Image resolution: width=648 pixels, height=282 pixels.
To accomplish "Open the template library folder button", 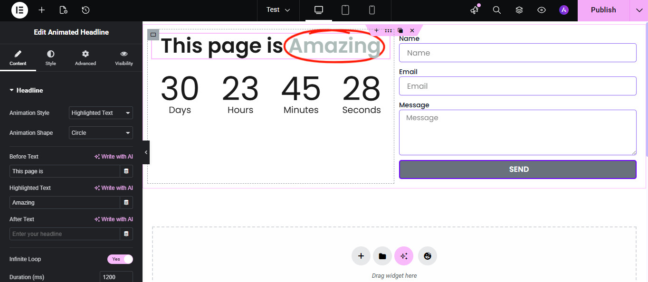I will tap(382, 256).
